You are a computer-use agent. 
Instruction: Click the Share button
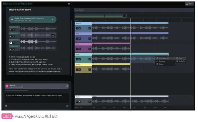(x=189, y=4)
